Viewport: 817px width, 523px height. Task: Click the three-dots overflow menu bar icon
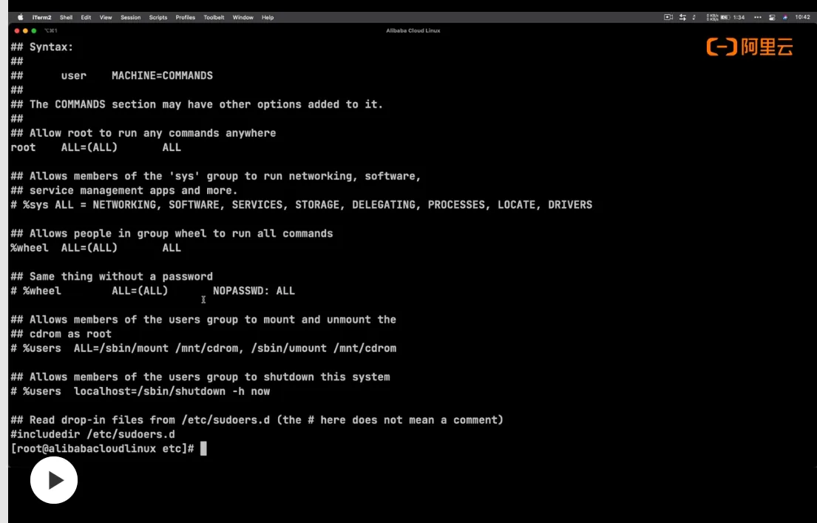pyautogui.click(x=758, y=17)
